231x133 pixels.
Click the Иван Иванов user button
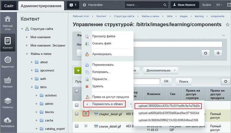pyautogui.click(x=185, y=5)
